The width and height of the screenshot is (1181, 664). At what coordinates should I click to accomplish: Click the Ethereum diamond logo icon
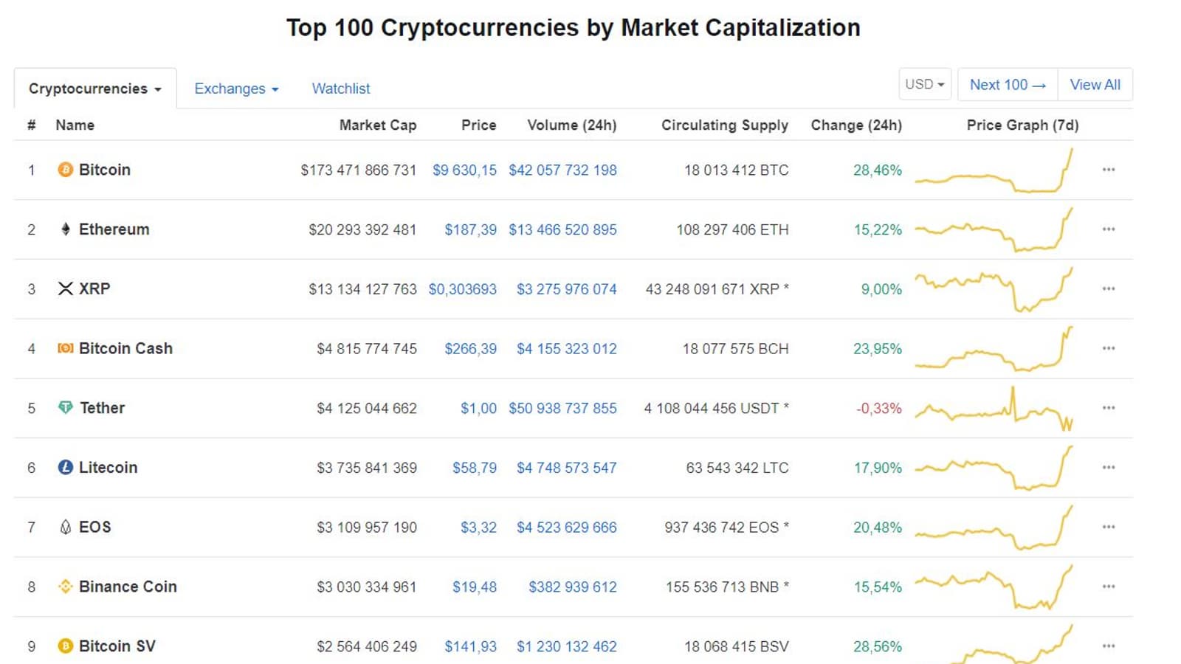(65, 229)
